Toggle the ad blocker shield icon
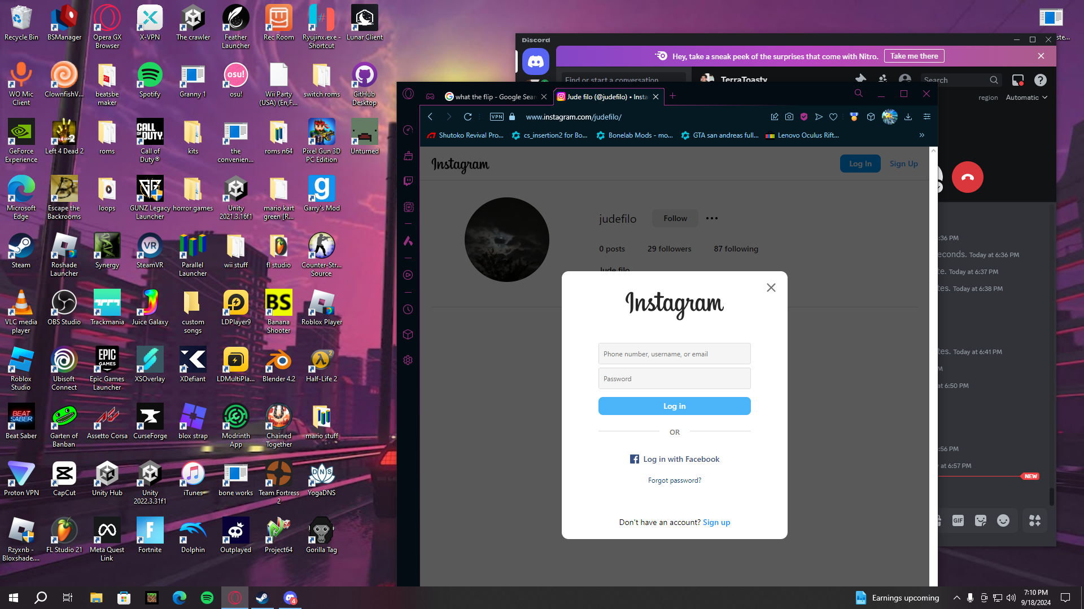Viewport: 1084px width, 609px height. (x=804, y=117)
